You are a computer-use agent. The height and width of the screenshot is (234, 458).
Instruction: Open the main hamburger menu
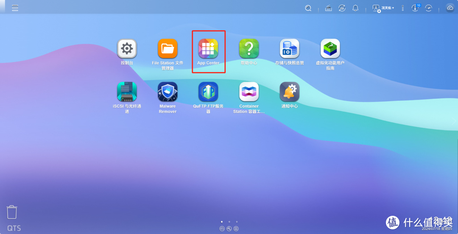15,8
